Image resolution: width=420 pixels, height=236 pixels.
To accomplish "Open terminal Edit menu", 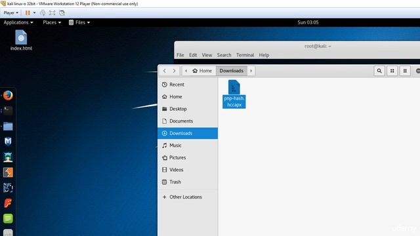I will [x=193, y=55].
